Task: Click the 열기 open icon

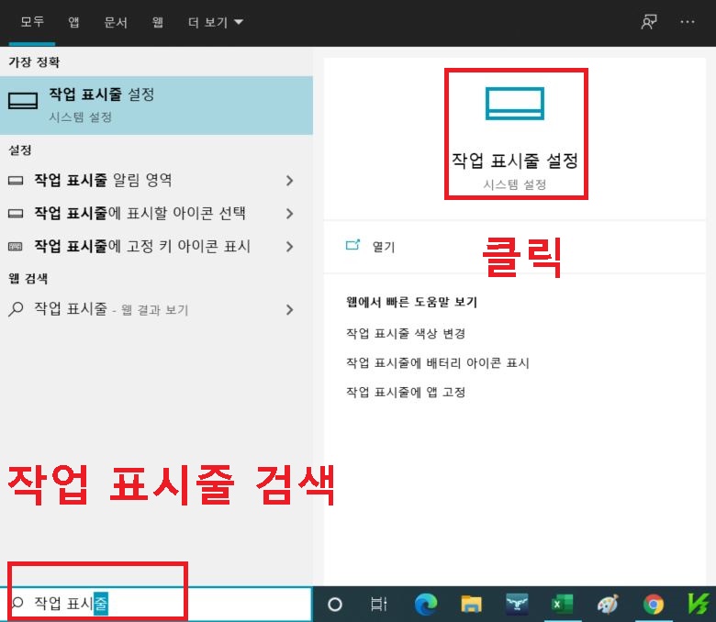Action: pos(352,246)
